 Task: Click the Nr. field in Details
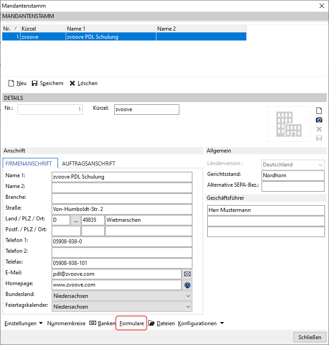point(50,110)
